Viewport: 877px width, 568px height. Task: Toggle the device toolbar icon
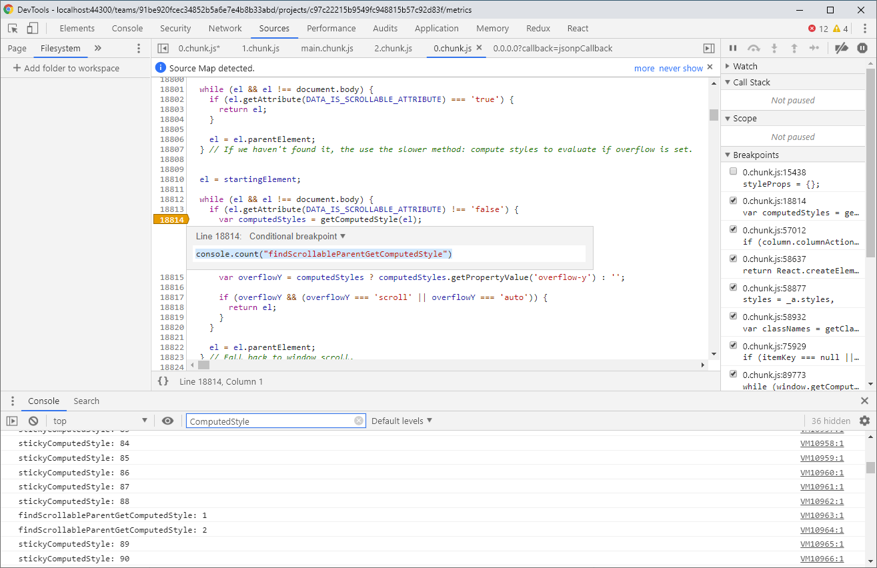33,28
